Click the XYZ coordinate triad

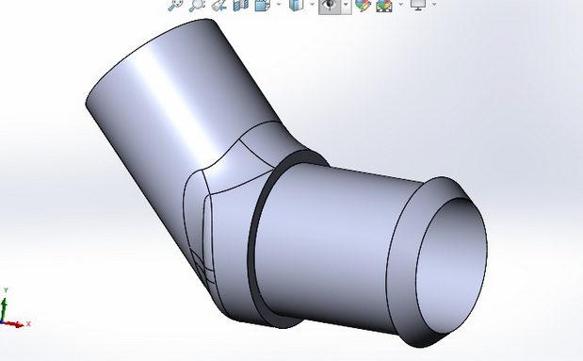click(x=14, y=308)
